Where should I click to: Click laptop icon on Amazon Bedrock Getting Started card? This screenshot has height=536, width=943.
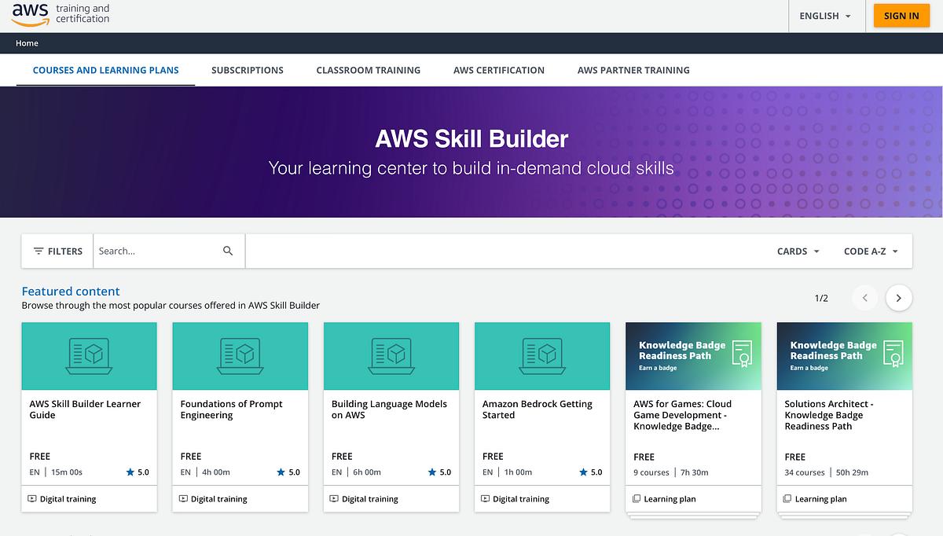(541, 355)
